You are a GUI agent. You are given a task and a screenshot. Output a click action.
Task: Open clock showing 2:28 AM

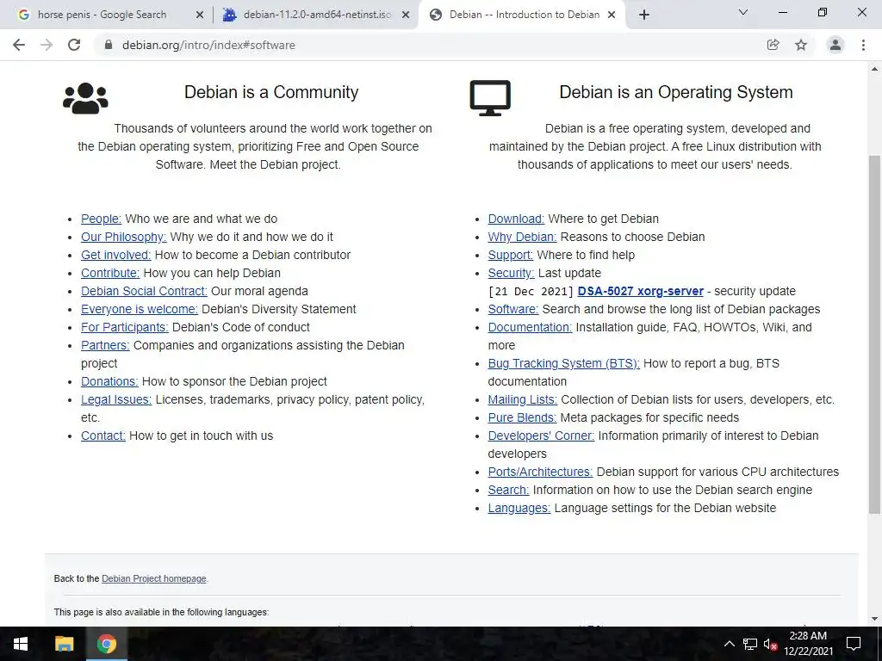(808, 644)
